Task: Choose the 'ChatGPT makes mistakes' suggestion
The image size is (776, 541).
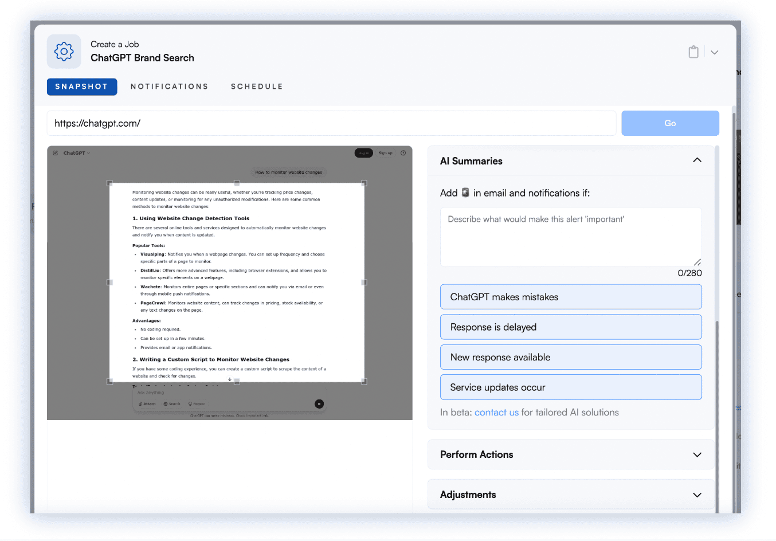Action: point(571,297)
